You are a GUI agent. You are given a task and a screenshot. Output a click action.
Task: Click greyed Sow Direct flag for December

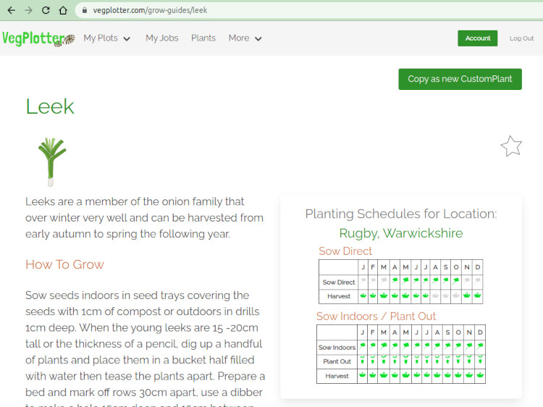pos(478,280)
